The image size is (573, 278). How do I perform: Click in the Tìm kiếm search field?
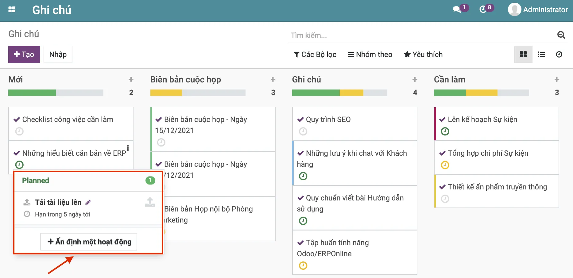click(x=422, y=36)
